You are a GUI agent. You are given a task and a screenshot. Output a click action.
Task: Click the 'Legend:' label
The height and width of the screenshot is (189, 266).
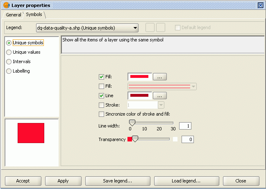point(14,27)
